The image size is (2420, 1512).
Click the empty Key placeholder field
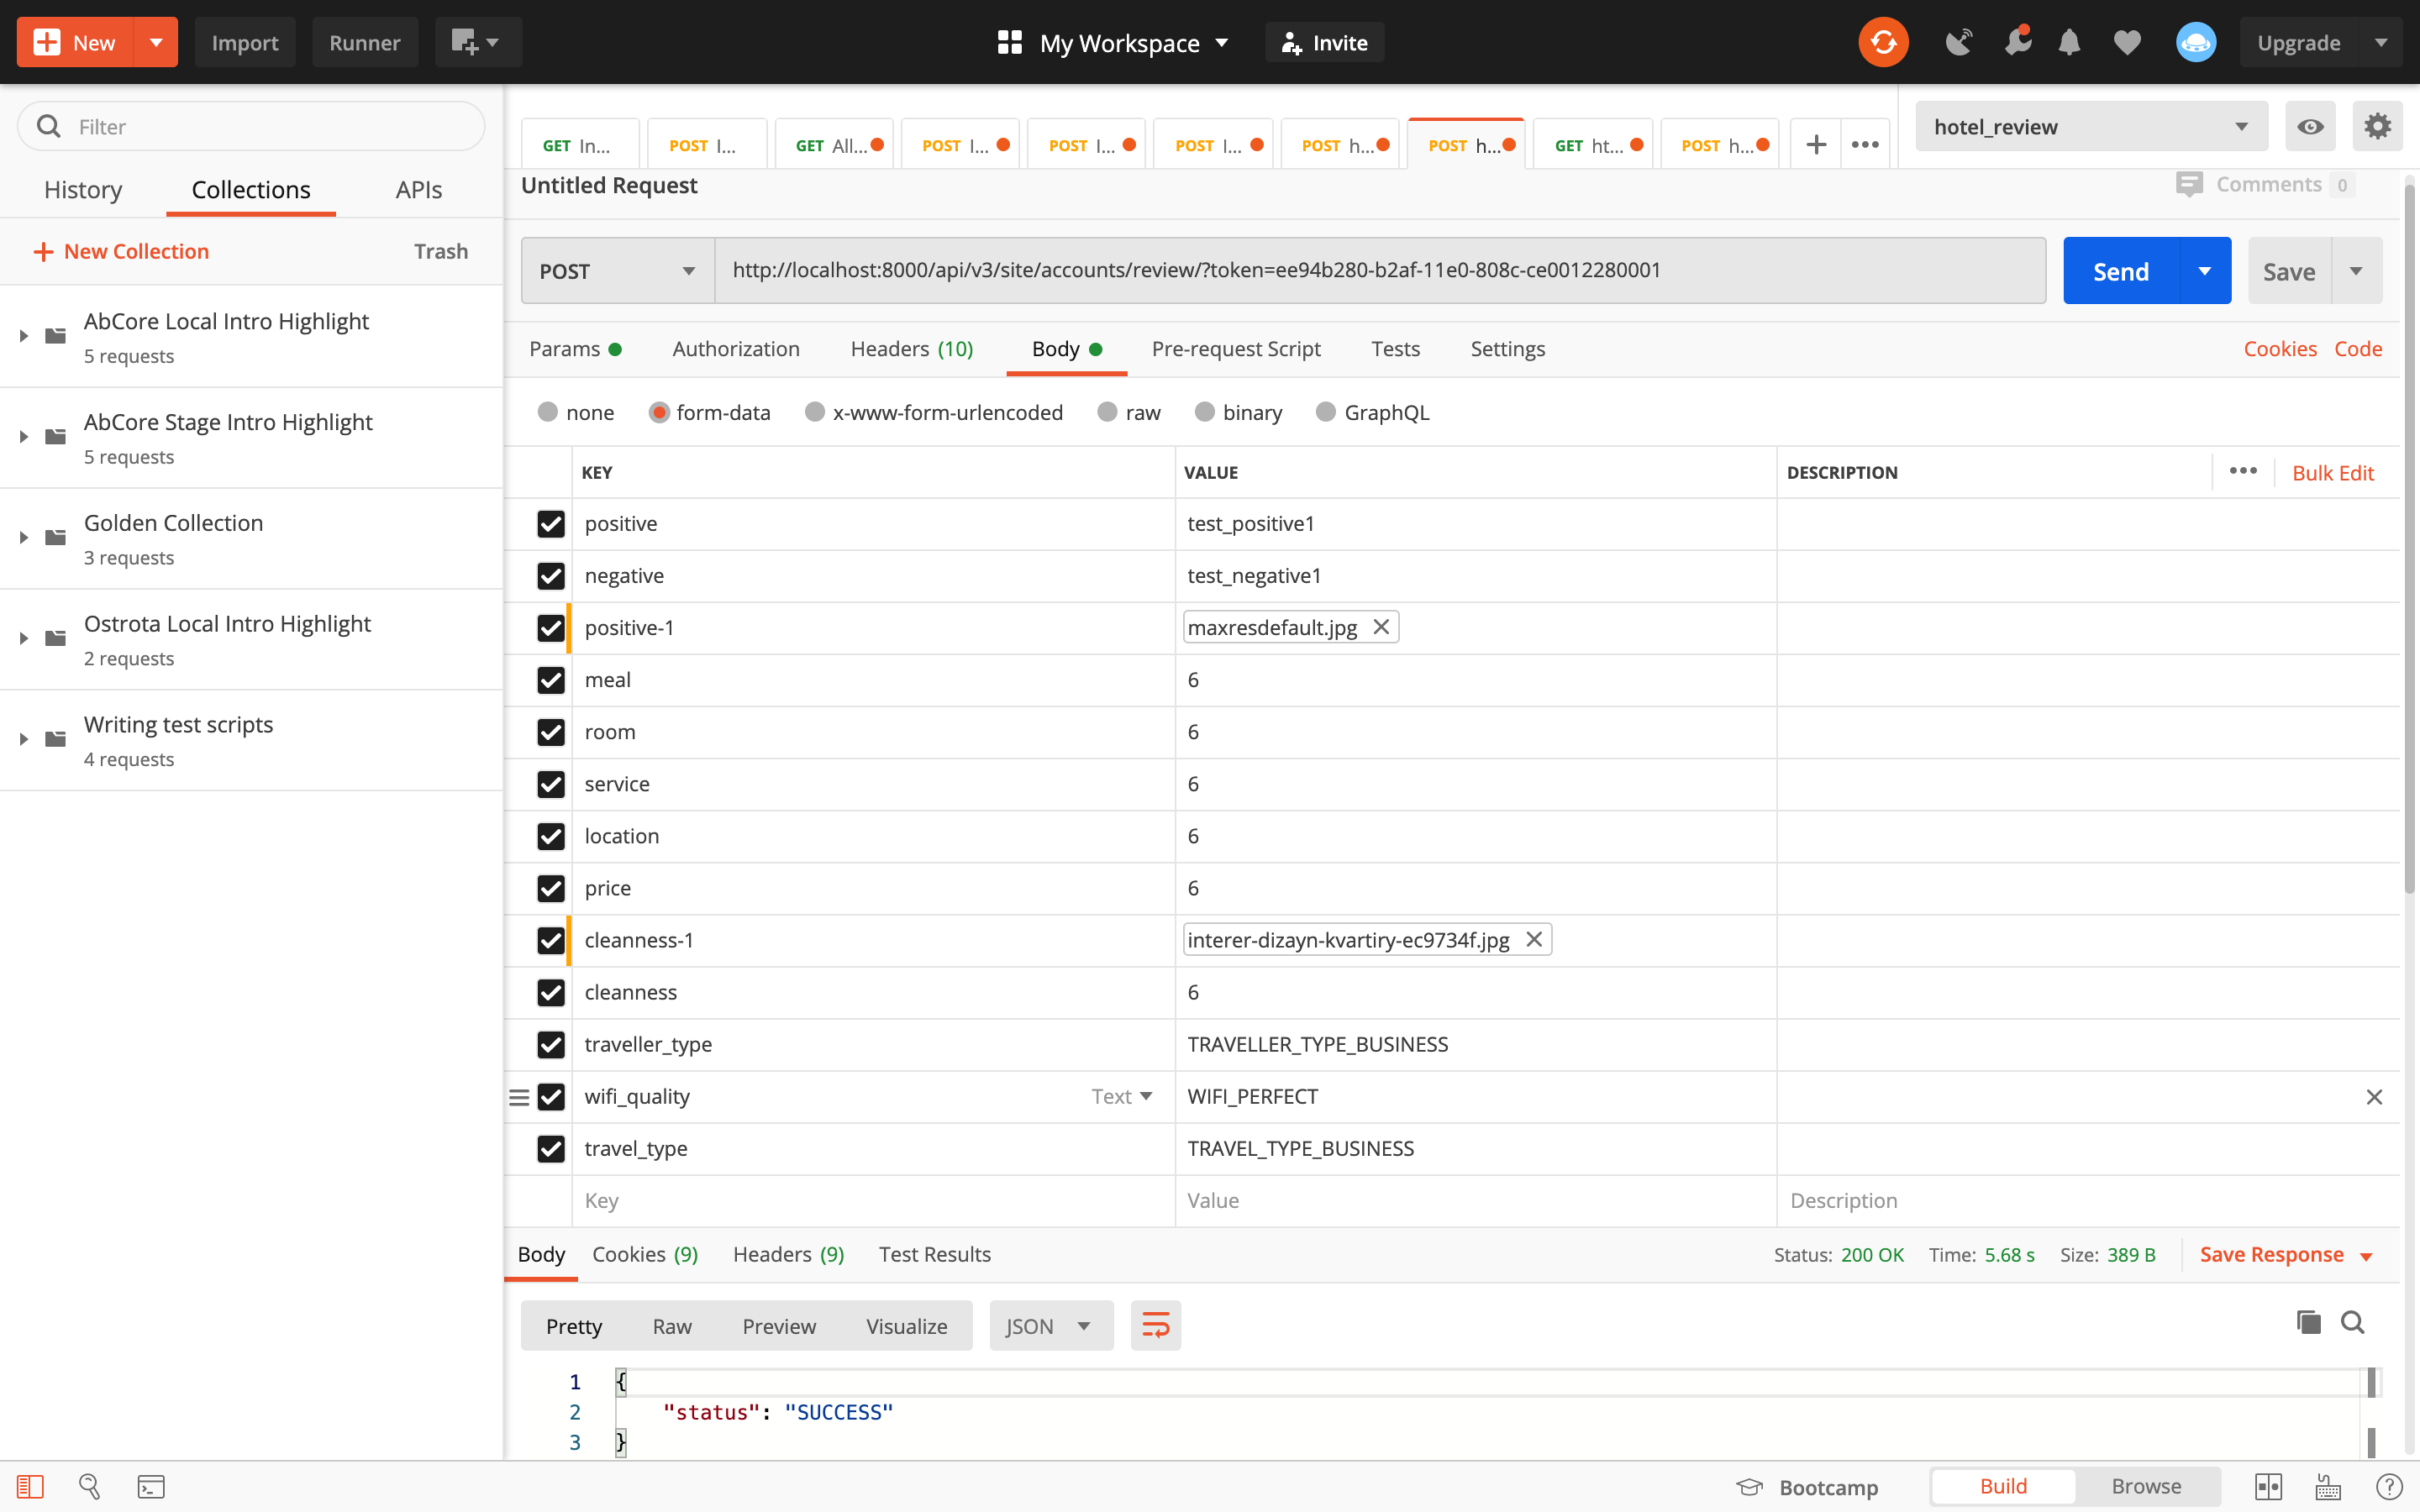(x=872, y=1200)
